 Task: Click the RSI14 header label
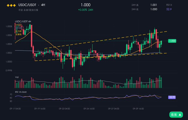pyautogui.click(x=169, y=5)
